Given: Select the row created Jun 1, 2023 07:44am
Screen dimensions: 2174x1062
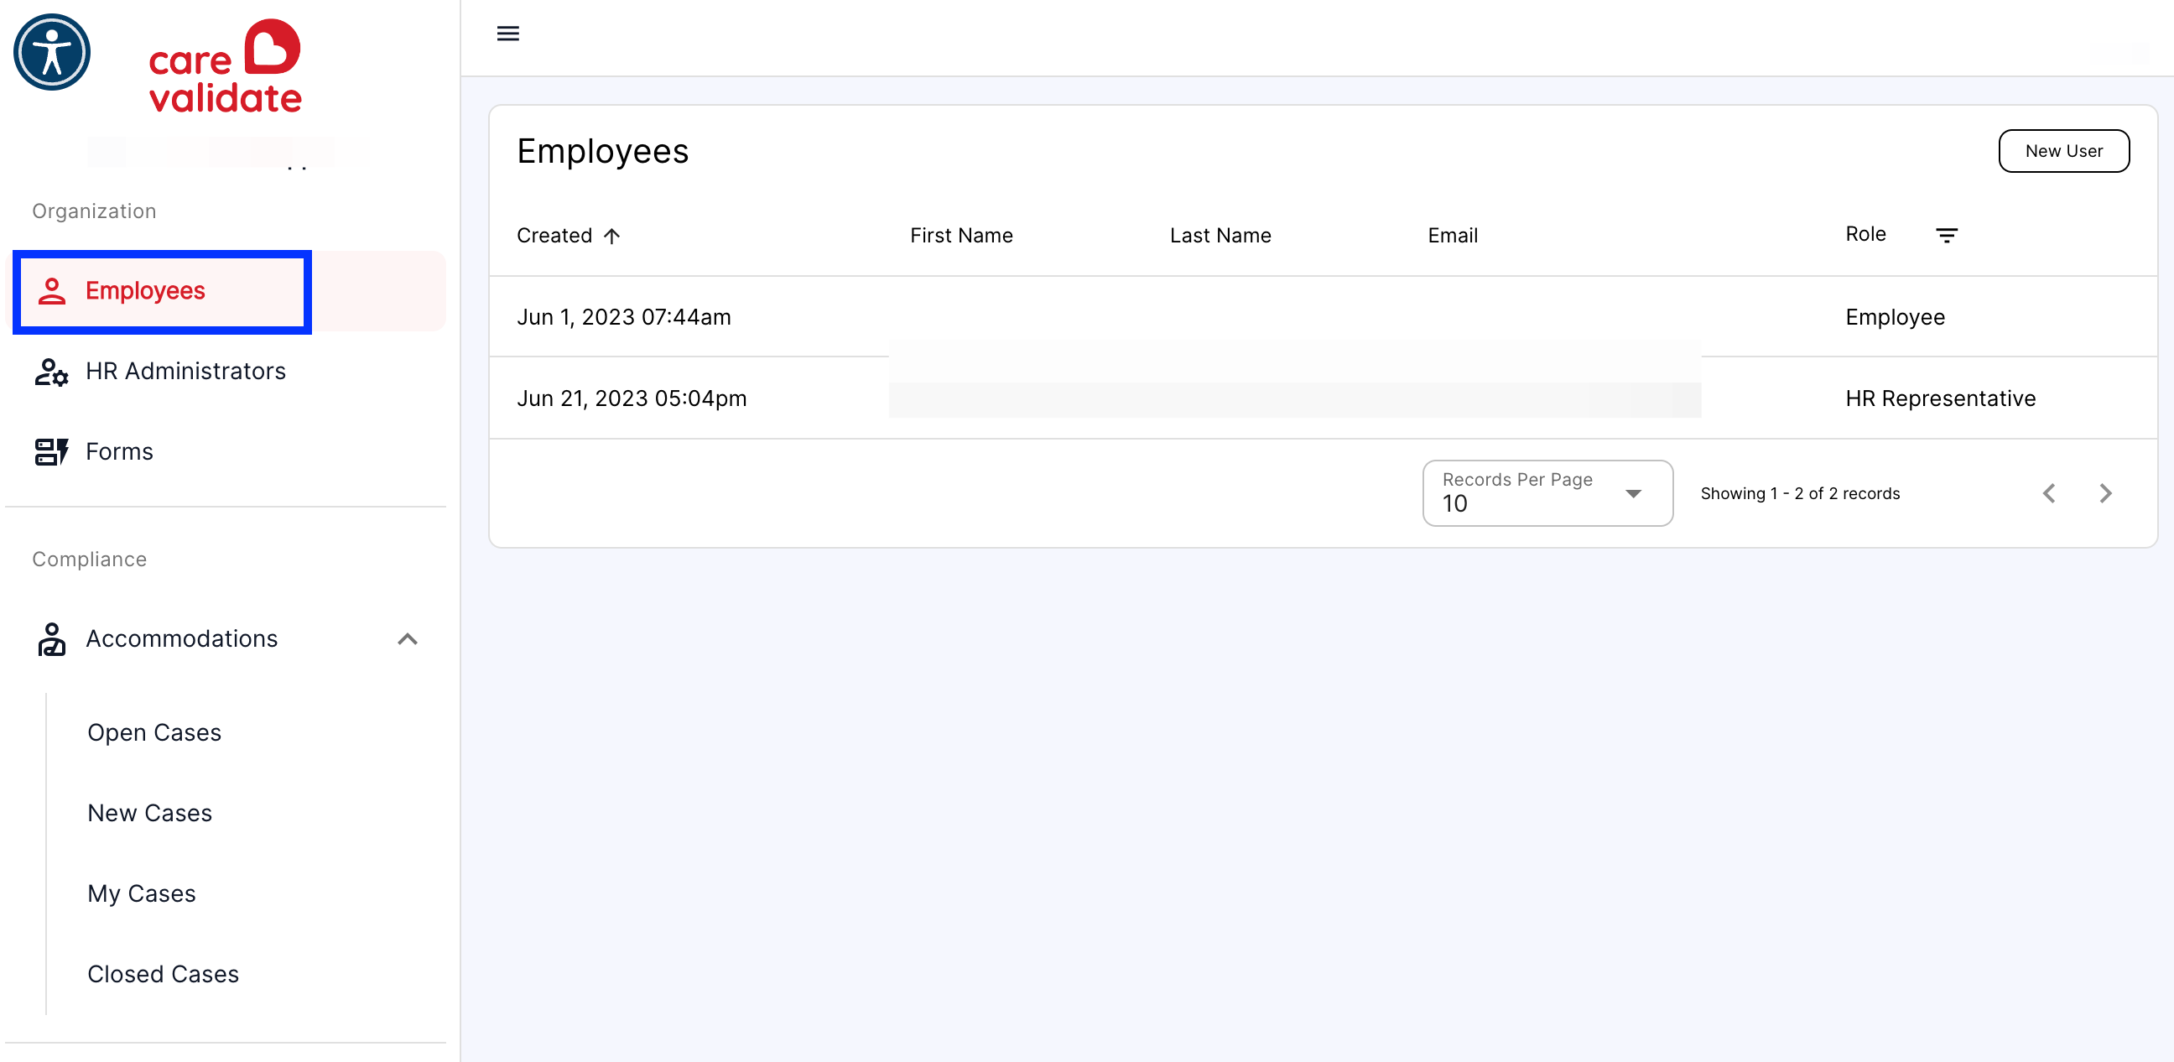Looking at the screenshot, I should point(1324,317).
